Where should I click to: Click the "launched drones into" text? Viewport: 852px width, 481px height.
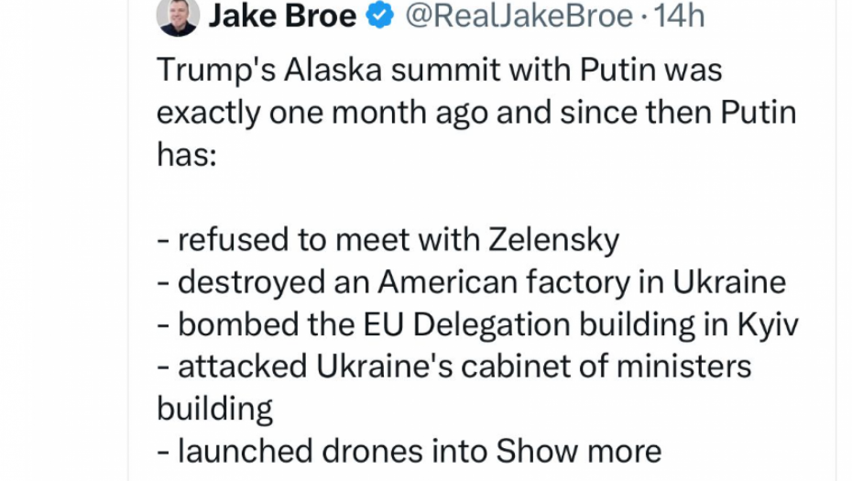(323, 451)
